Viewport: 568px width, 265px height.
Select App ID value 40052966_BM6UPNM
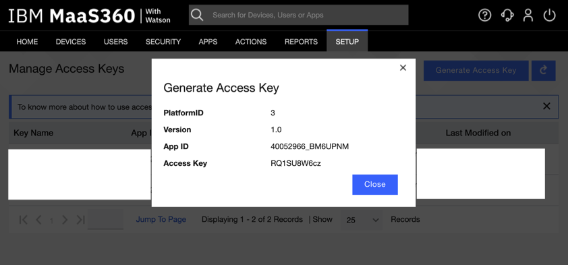[x=310, y=146]
